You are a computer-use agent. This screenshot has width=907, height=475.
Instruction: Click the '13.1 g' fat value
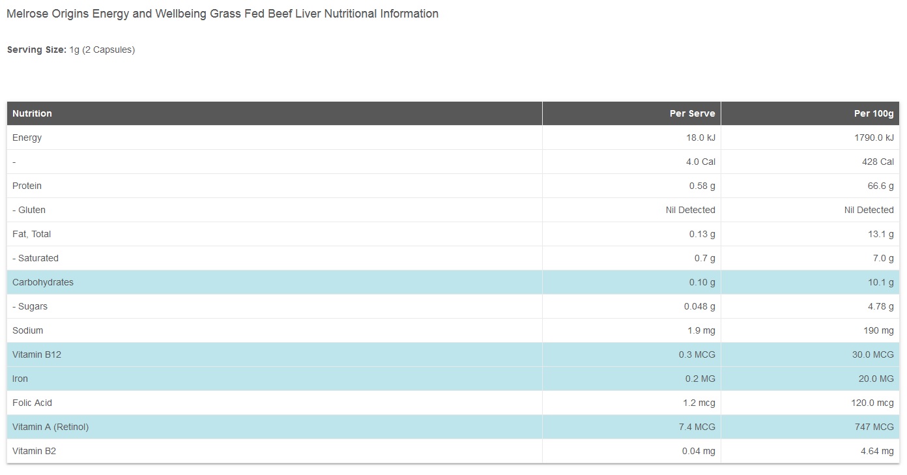point(881,234)
